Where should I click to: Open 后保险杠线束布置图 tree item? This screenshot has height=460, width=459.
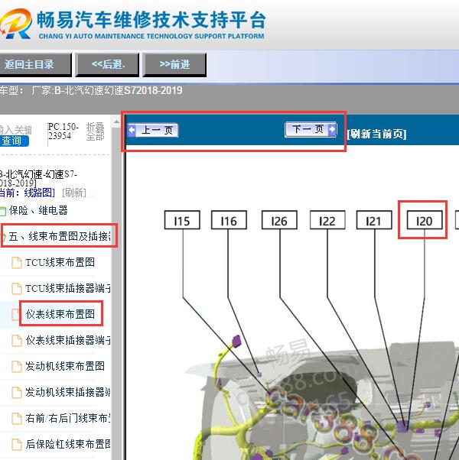pyautogui.click(x=68, y=444)
